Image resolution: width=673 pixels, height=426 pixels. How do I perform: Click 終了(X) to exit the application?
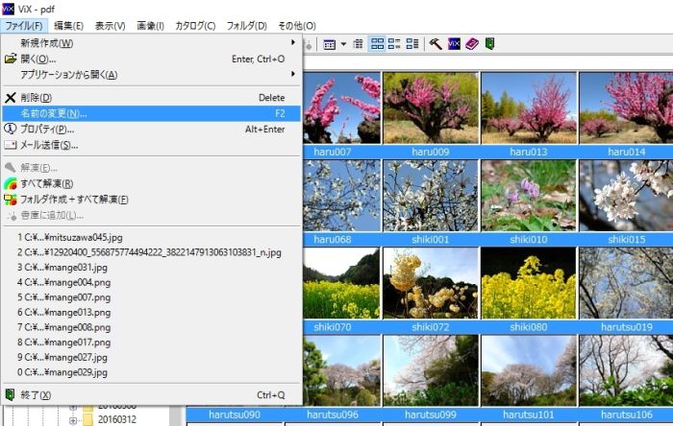35,394
